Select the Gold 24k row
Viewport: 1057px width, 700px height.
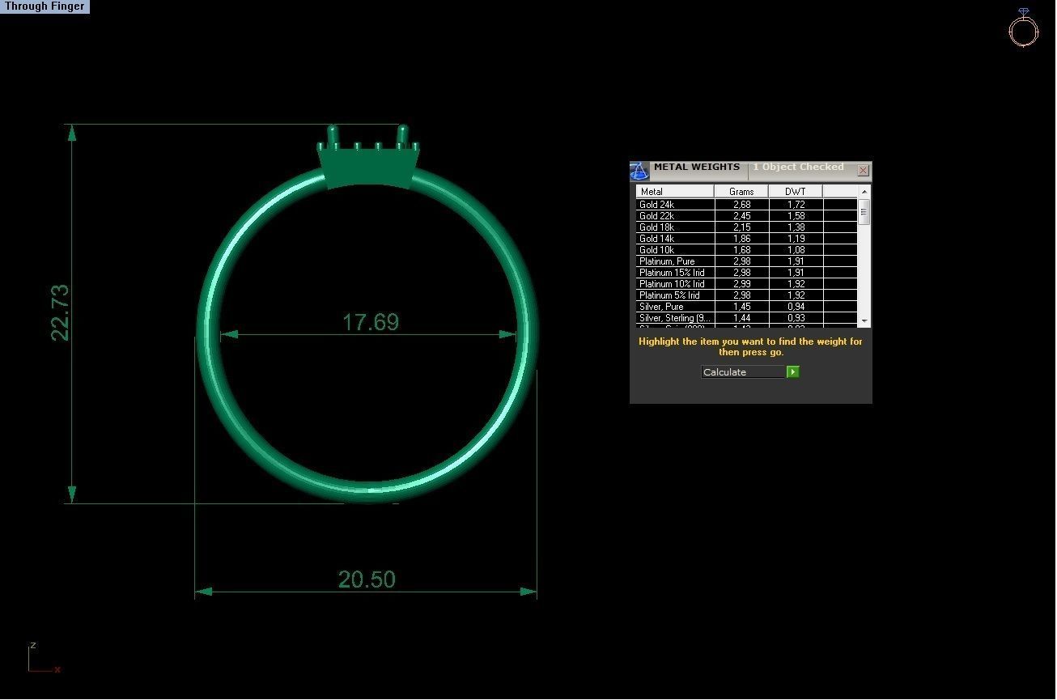pyautogui.click(x=746, y=205)
